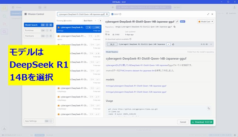
Task: Copy the Usage code block
Action: point(209,108)
